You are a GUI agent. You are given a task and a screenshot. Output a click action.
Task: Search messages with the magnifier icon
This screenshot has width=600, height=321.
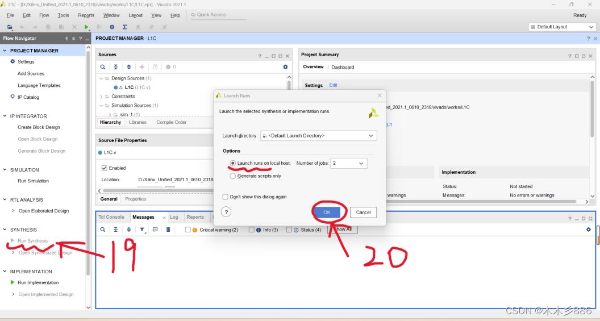(102, 230)
